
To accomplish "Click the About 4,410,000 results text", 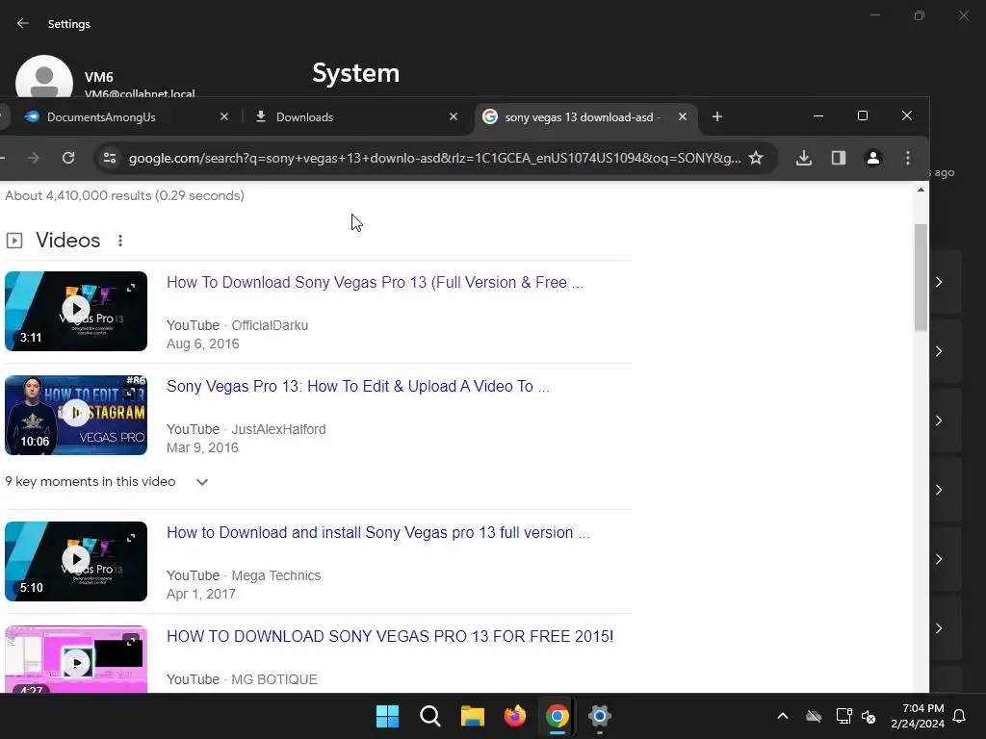I will click(x=124, y=195).
